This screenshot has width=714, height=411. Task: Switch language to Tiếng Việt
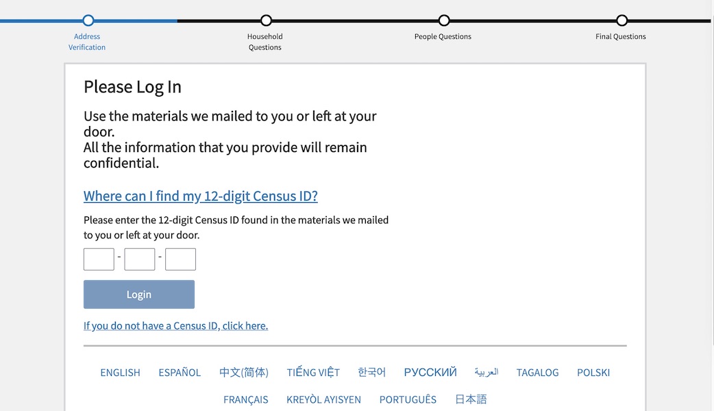(313, 373)
